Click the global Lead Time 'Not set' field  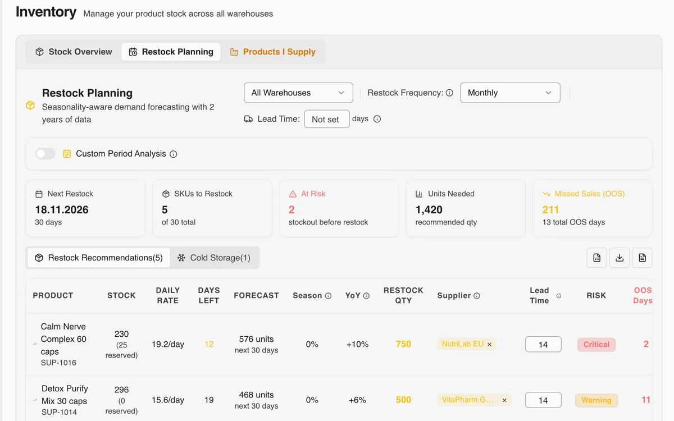327,119
